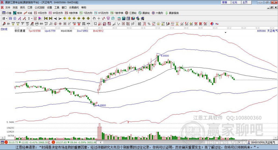
Task: Open the 工具 menu
Action: pos(57,7)
